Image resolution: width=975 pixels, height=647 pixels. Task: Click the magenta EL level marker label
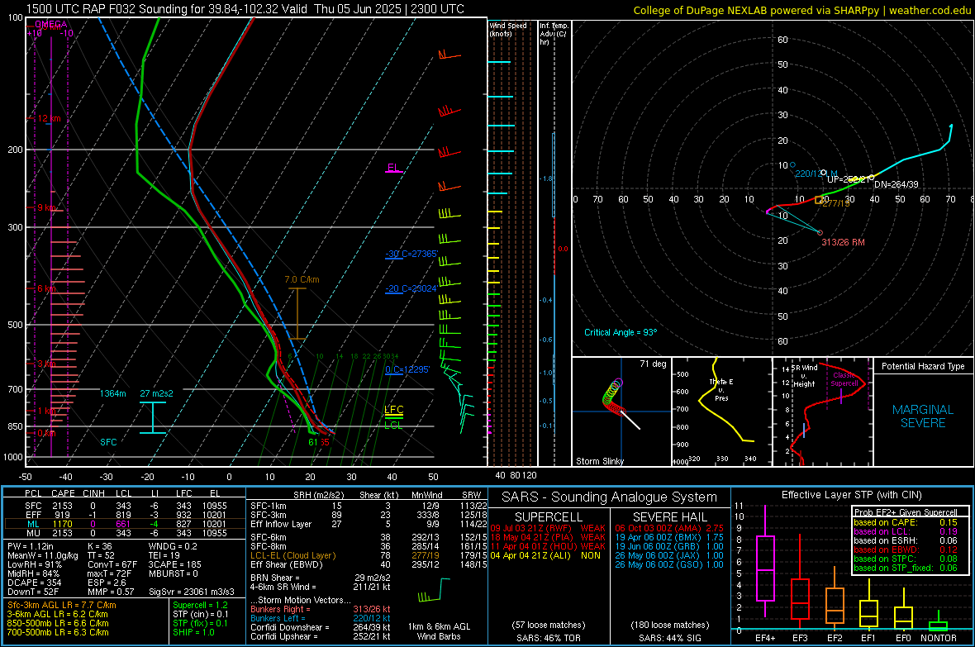393,168
